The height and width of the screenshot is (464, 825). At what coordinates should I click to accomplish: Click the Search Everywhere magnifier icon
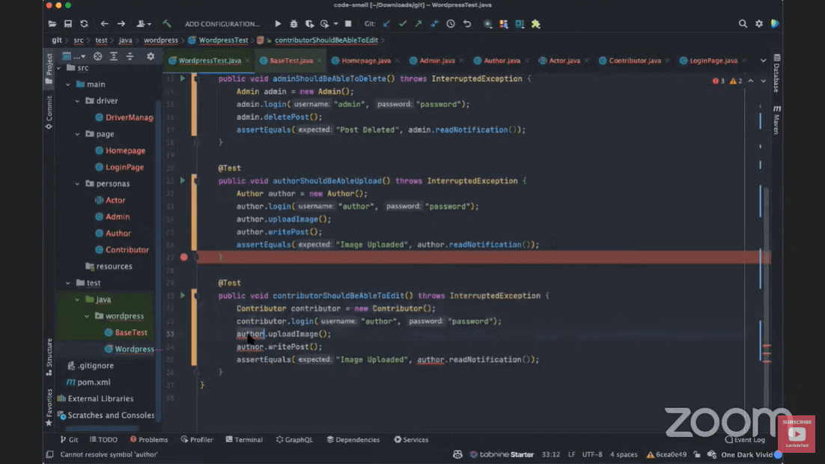click(743, 24)
